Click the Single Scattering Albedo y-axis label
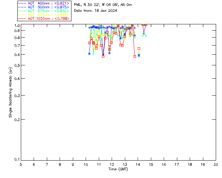 [x=11, y=92]
